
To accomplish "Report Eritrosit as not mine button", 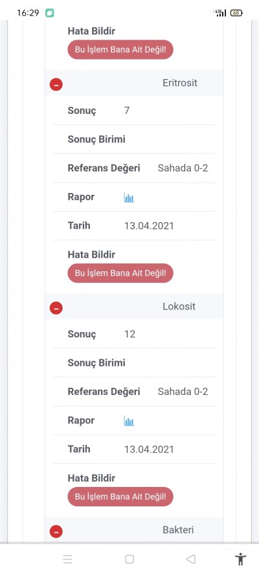I will point(120,273).
